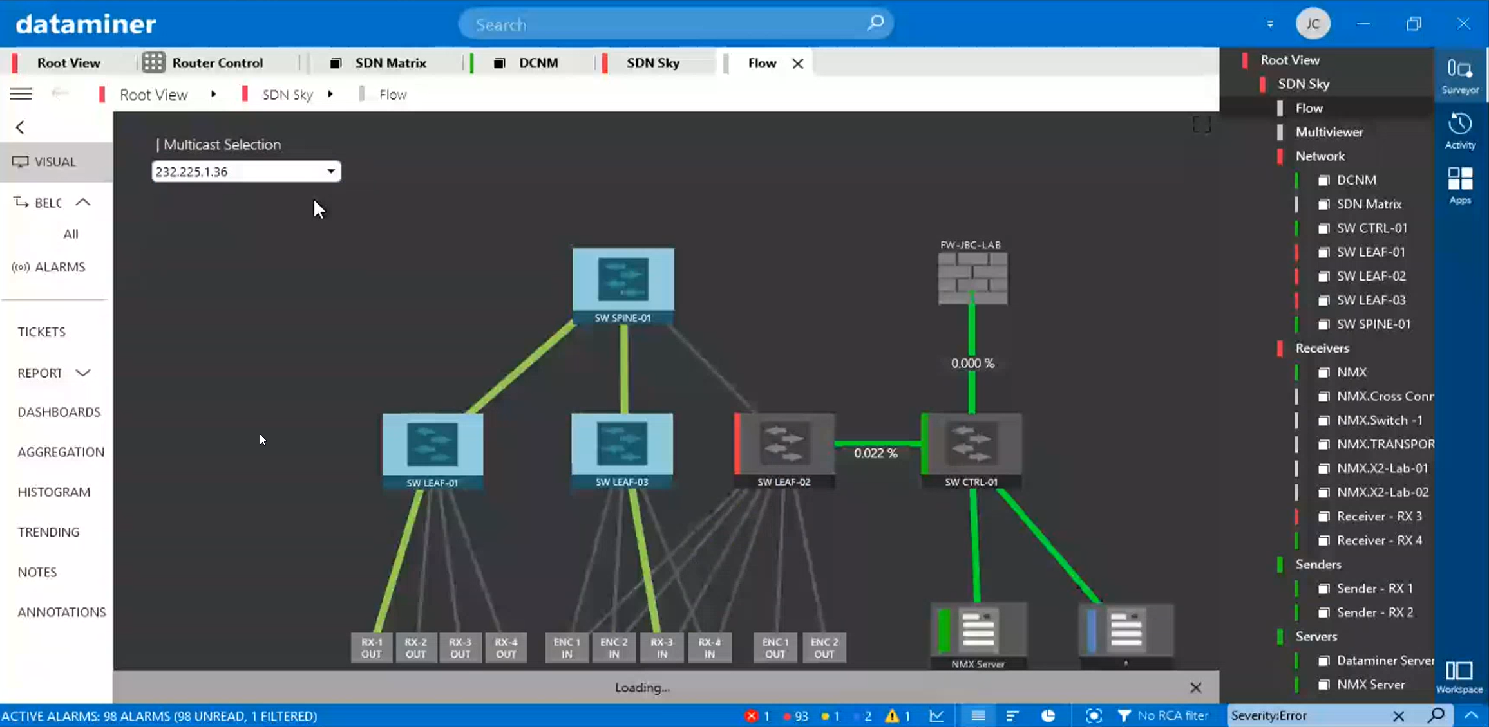Select Dataminer Server in the tree
The height and width of the screenshot is (727, 1489).
click(1385, 660)
